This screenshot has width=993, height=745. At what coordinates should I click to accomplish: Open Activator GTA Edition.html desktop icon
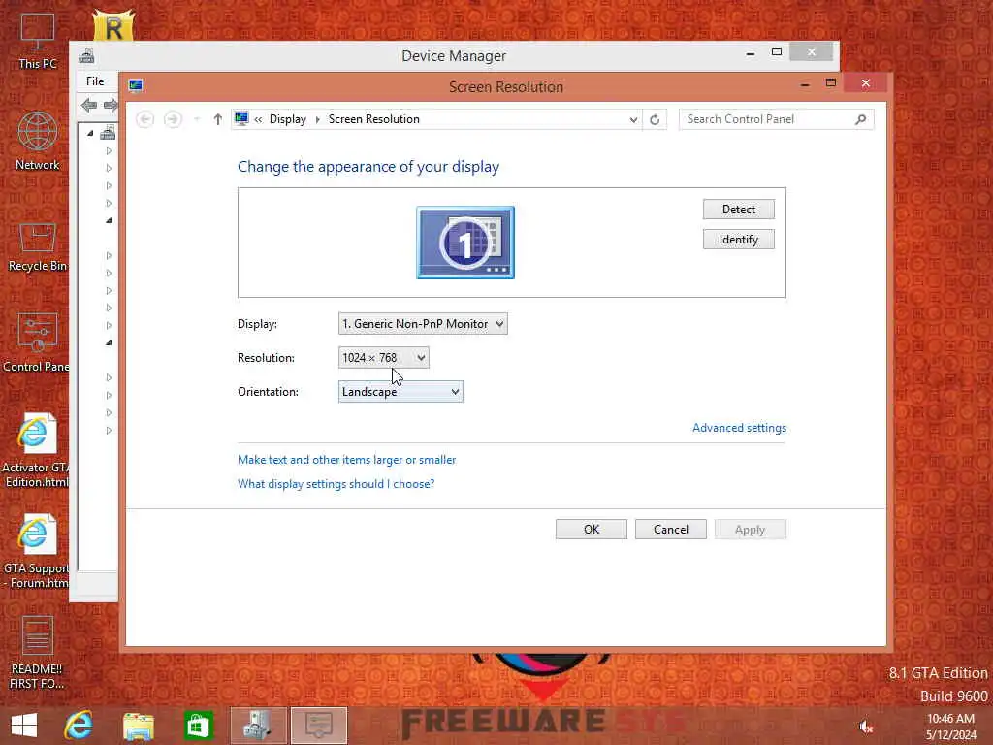coord(36,450)
